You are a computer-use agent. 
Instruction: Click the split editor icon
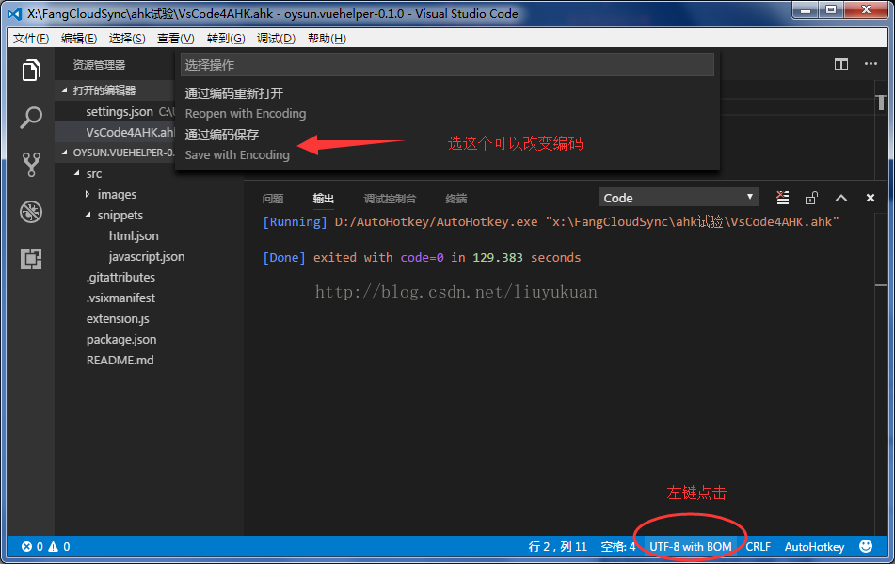tap(841, 64)
